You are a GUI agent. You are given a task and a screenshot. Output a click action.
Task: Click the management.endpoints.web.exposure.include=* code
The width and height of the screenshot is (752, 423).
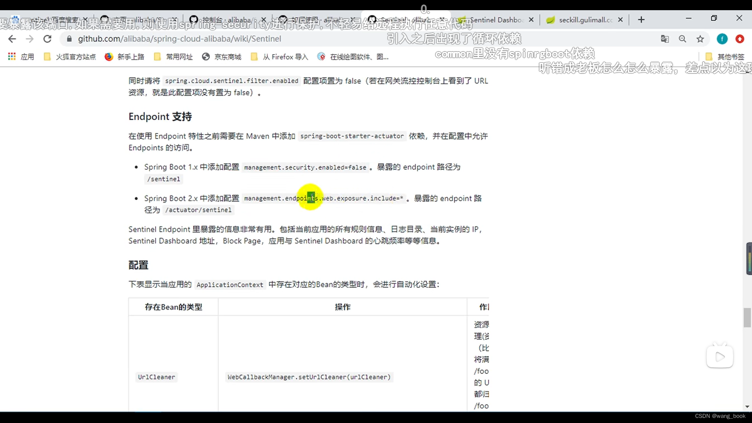[x=324, y=198]
